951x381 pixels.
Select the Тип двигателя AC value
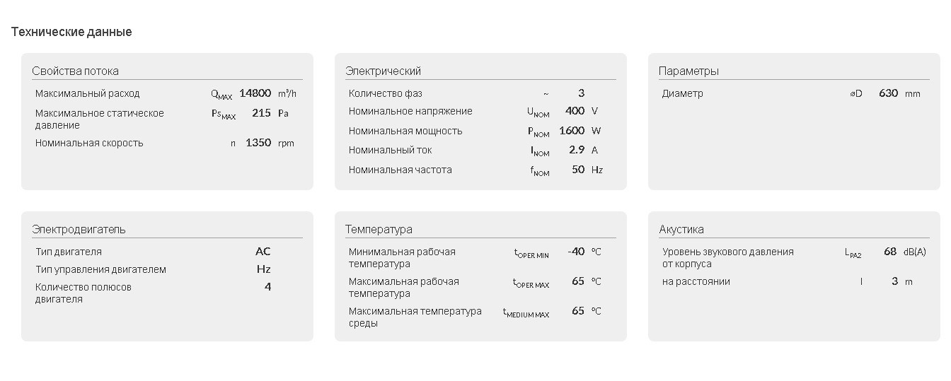click(x=263, y=252)
